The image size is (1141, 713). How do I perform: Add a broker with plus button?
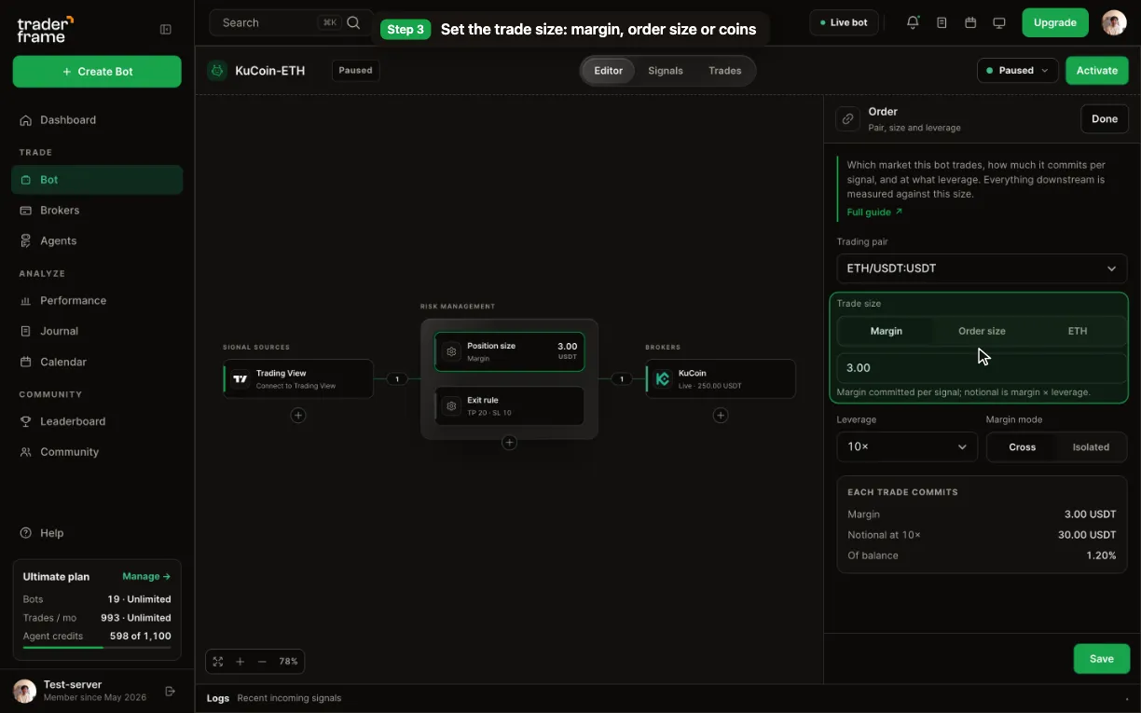(x=721, y=415)
